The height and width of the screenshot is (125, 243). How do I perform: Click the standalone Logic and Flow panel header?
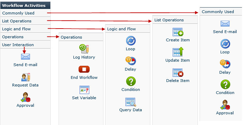pyautogui.click(x=128, y=29)
